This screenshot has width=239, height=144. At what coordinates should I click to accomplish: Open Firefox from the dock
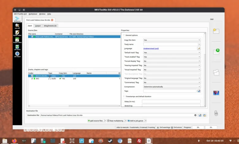click(14, 141)
